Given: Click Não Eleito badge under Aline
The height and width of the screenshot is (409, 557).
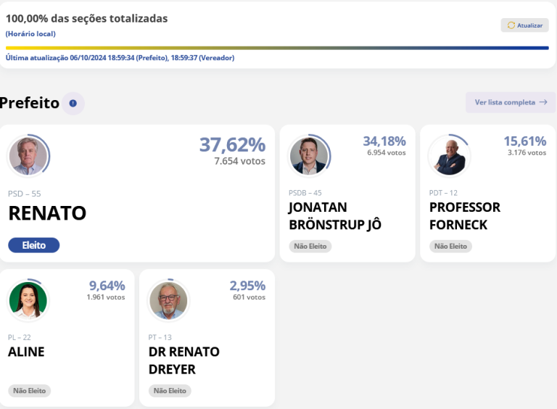Looking at the screenshot, I should [x=30, y=391].
